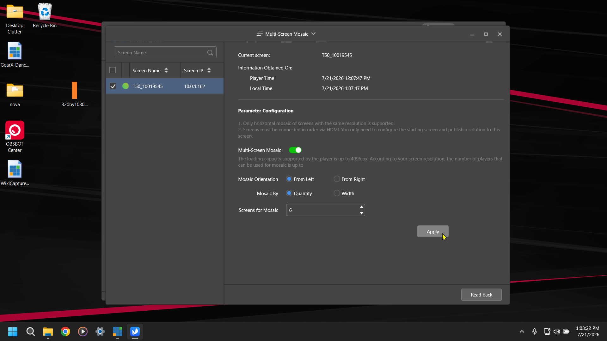
Task: Select the T50_10019545 row in screen list
Action: pyautogui.click(x=165, y=86)
